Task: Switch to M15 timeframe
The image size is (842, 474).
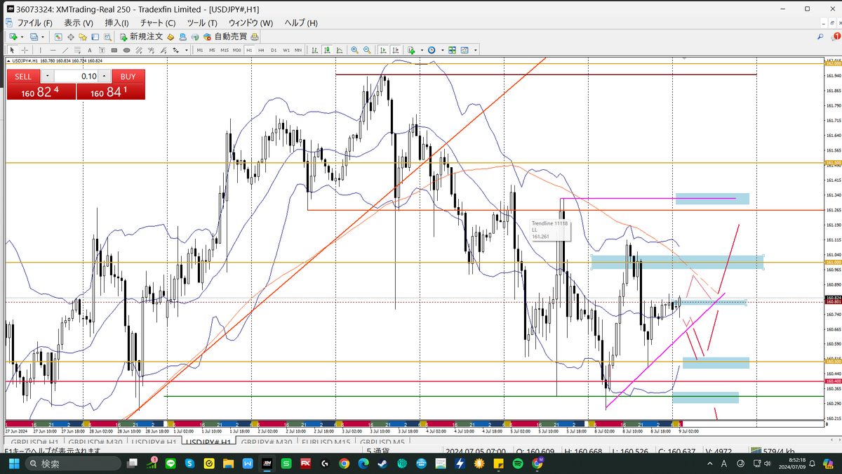Action: click(225, 50)
